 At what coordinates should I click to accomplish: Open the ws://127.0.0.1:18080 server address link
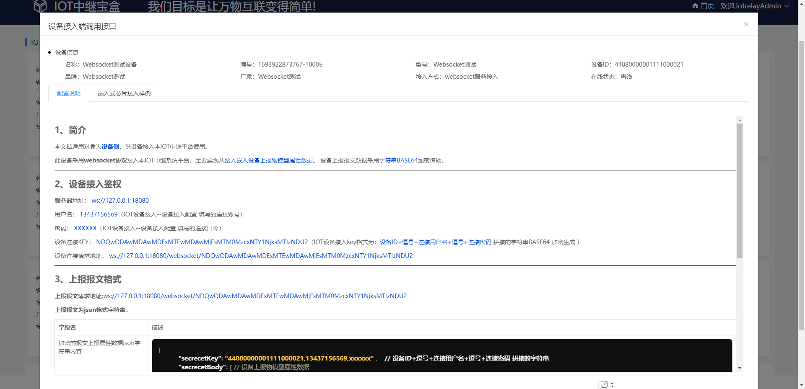coord(120,201)
